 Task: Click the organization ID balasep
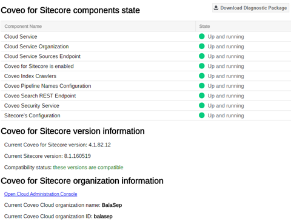pyautogui.click(x=103, y=217)
